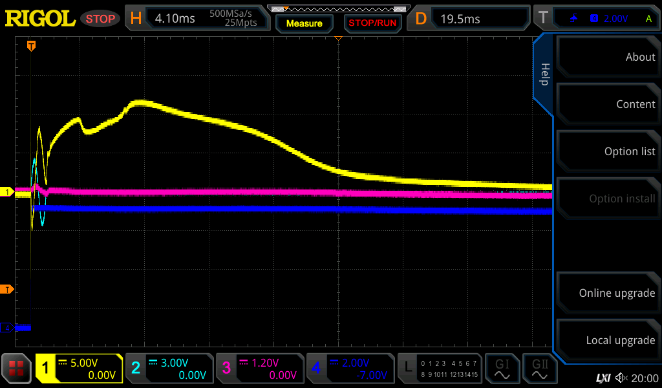Open the GI signal generator
The height and width of the screenshot is (388, 662).
502,369
